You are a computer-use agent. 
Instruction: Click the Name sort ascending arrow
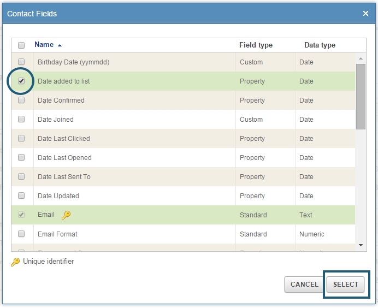coord(60,45)
